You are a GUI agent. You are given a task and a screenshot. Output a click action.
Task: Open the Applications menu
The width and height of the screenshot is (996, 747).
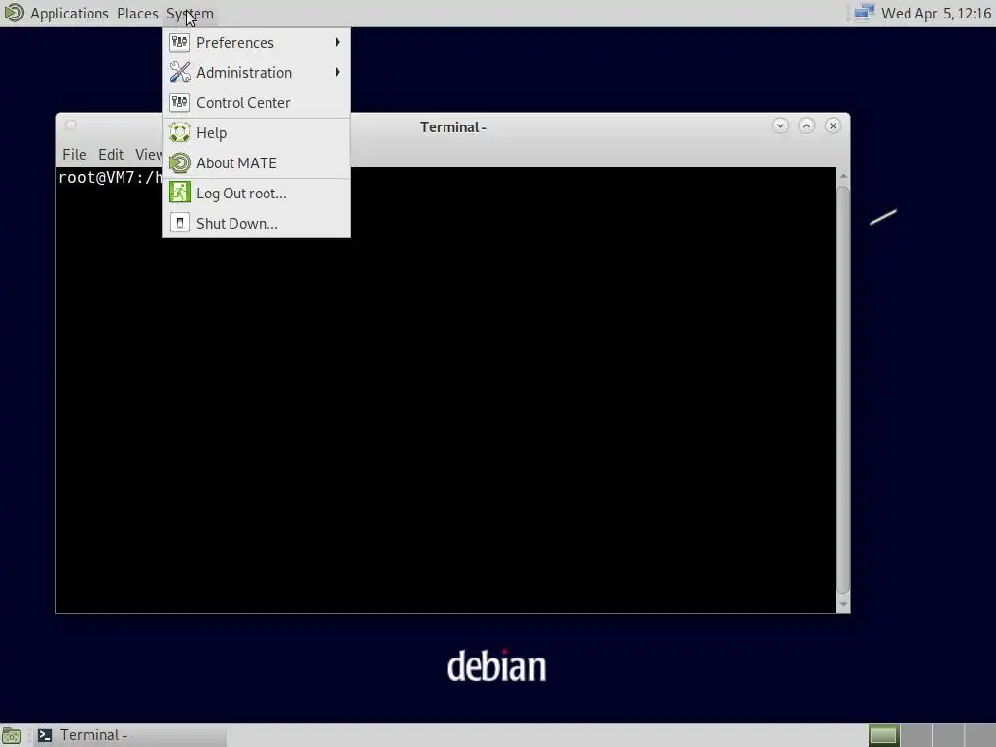pos(69,14)
